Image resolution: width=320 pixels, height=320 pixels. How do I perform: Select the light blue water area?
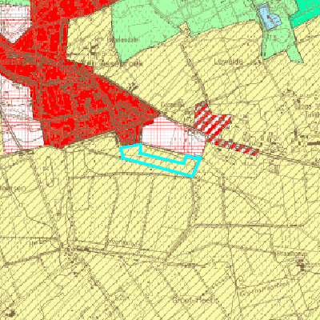270,18
